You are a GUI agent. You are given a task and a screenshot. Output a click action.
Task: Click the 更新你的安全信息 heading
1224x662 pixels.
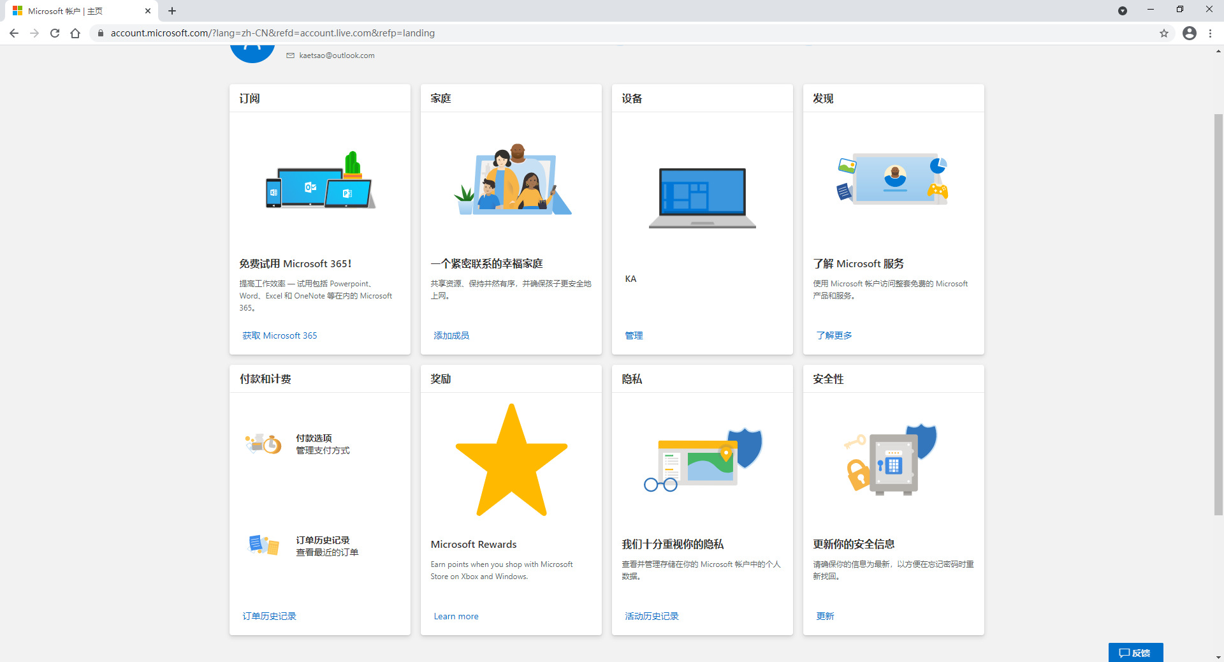tap(854, 544)
